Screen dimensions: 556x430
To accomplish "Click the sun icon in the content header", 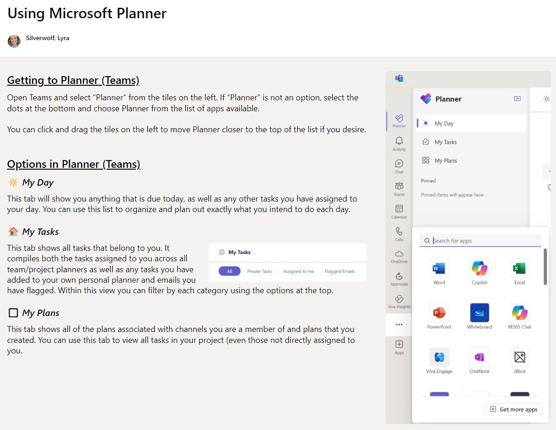I will tap(547, 98).
